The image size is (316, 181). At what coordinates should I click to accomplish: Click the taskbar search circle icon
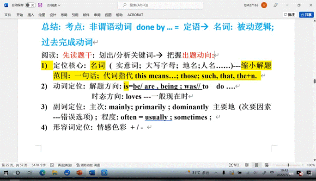tap(18, 173)
